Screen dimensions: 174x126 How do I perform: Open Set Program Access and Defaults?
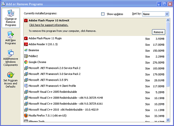click(10, 80)
